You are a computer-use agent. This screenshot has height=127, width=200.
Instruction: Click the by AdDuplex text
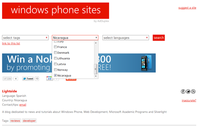(101, 21)
